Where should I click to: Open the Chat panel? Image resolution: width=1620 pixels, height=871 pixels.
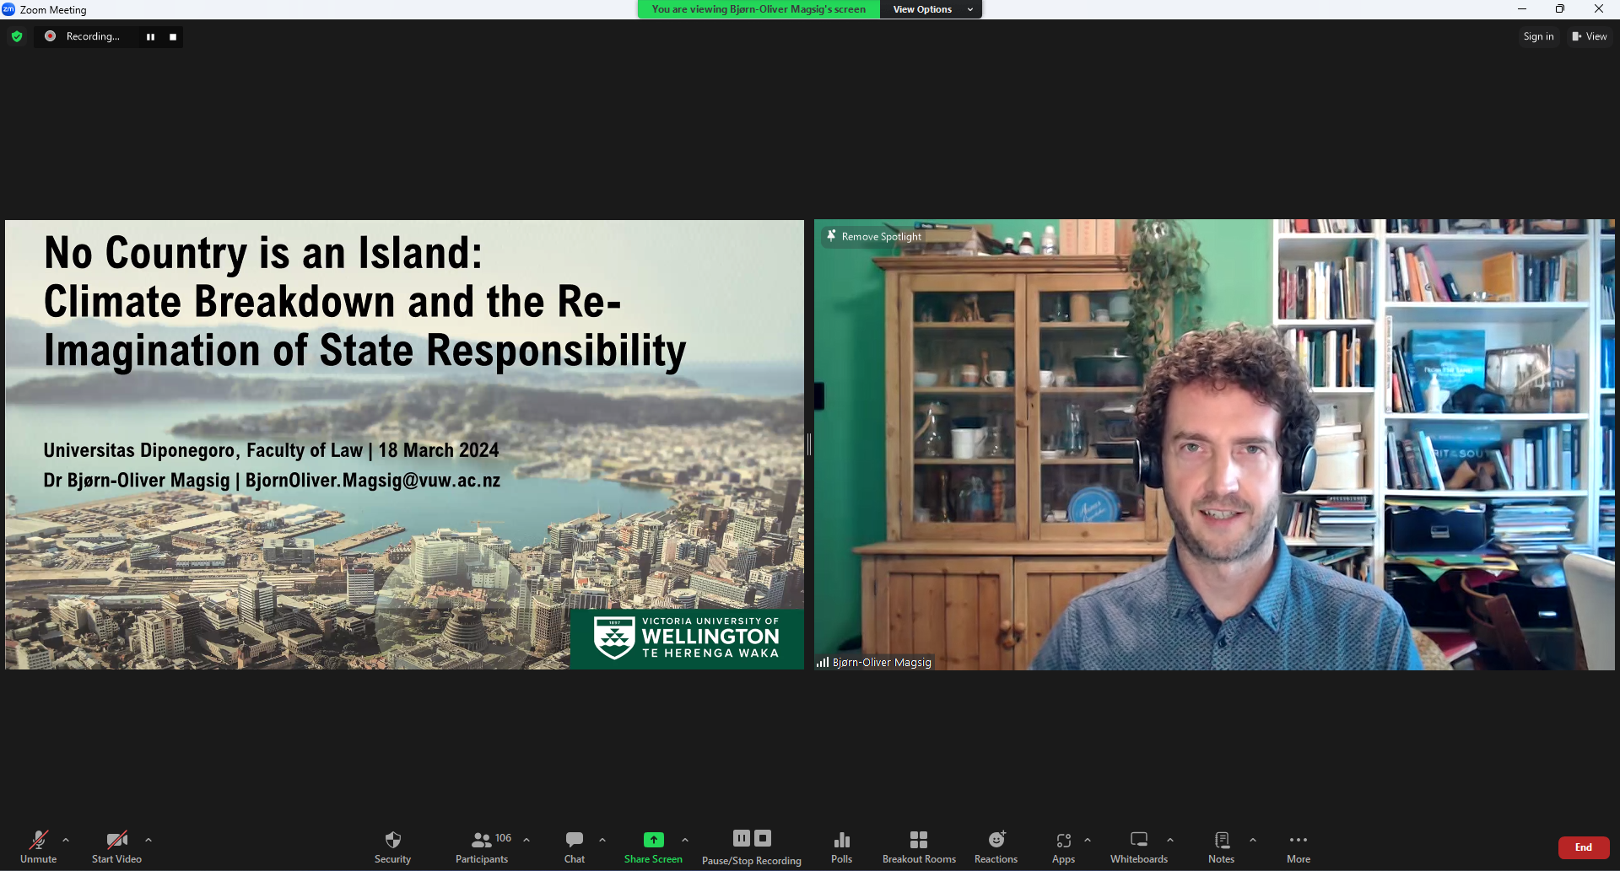click(575, 846)
